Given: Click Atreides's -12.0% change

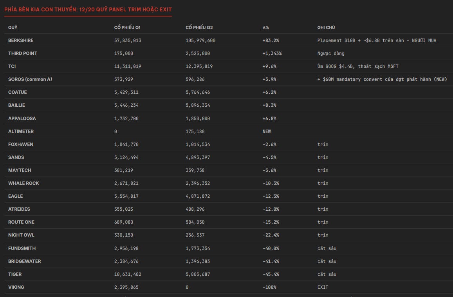Looking at the screenshot, I should point(271,209).
